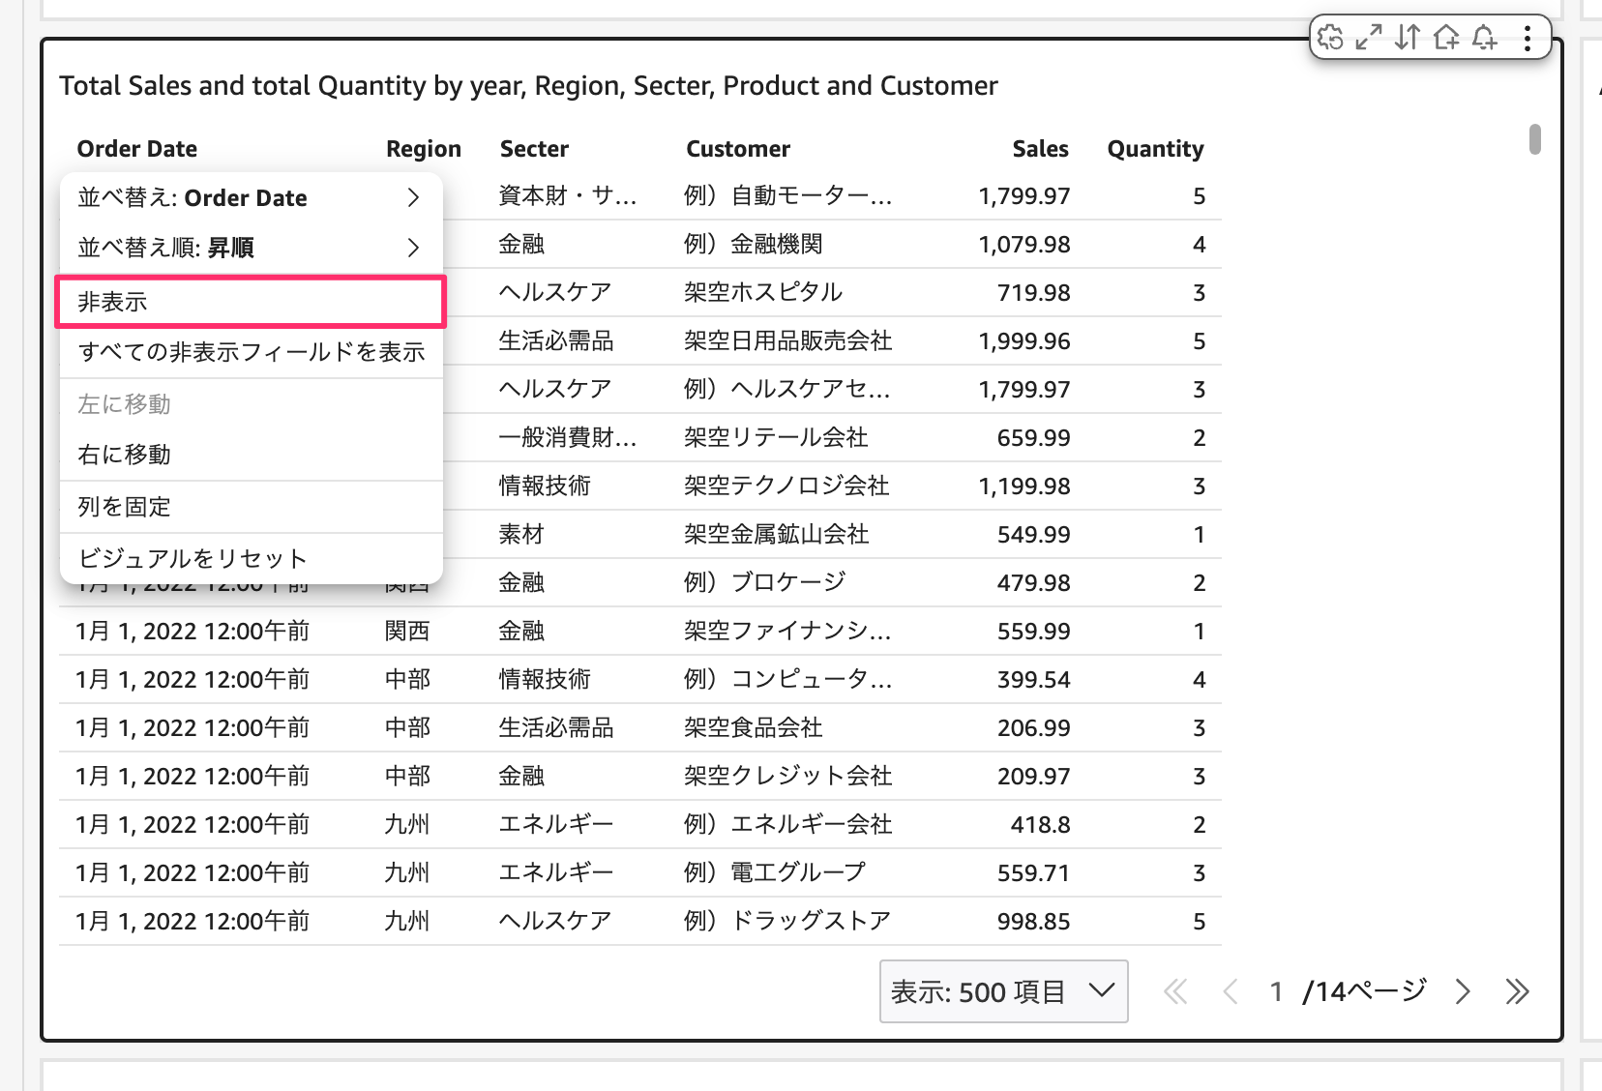Select 右に移動 in context menu

[x=251, y=455]
